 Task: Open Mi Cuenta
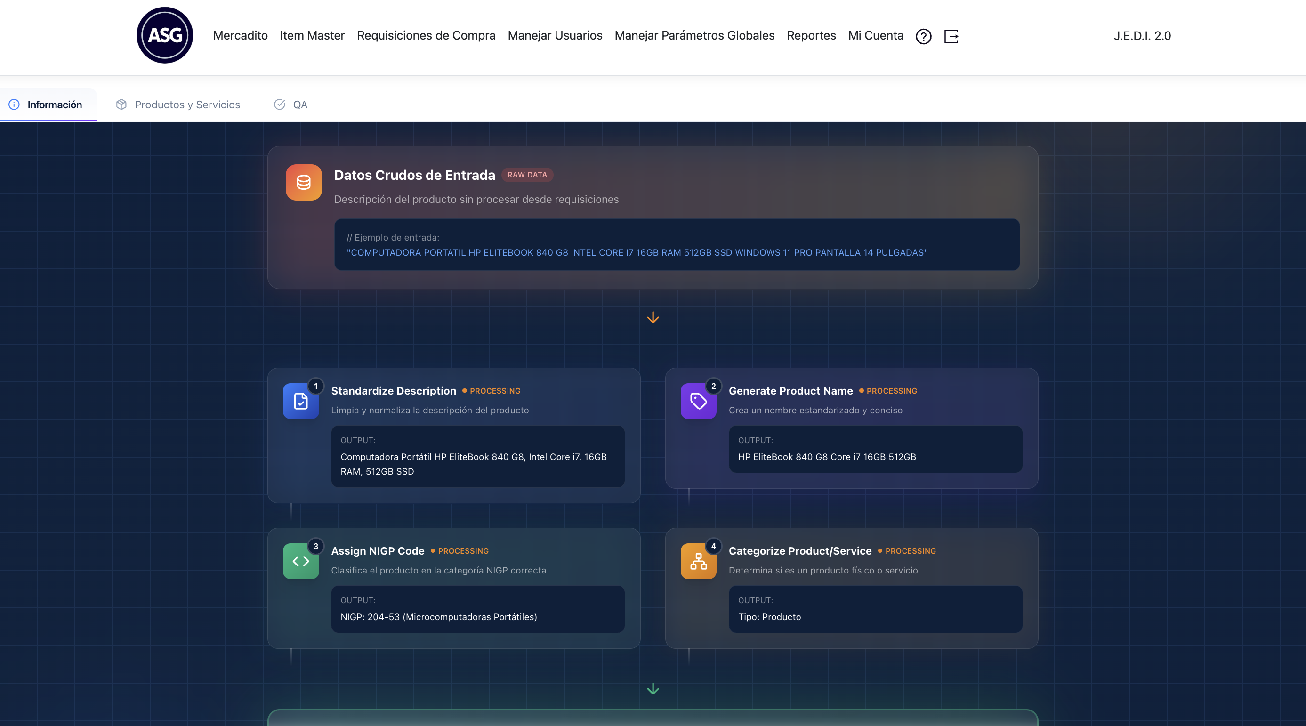pyautogui.click(x=876, y=35)
